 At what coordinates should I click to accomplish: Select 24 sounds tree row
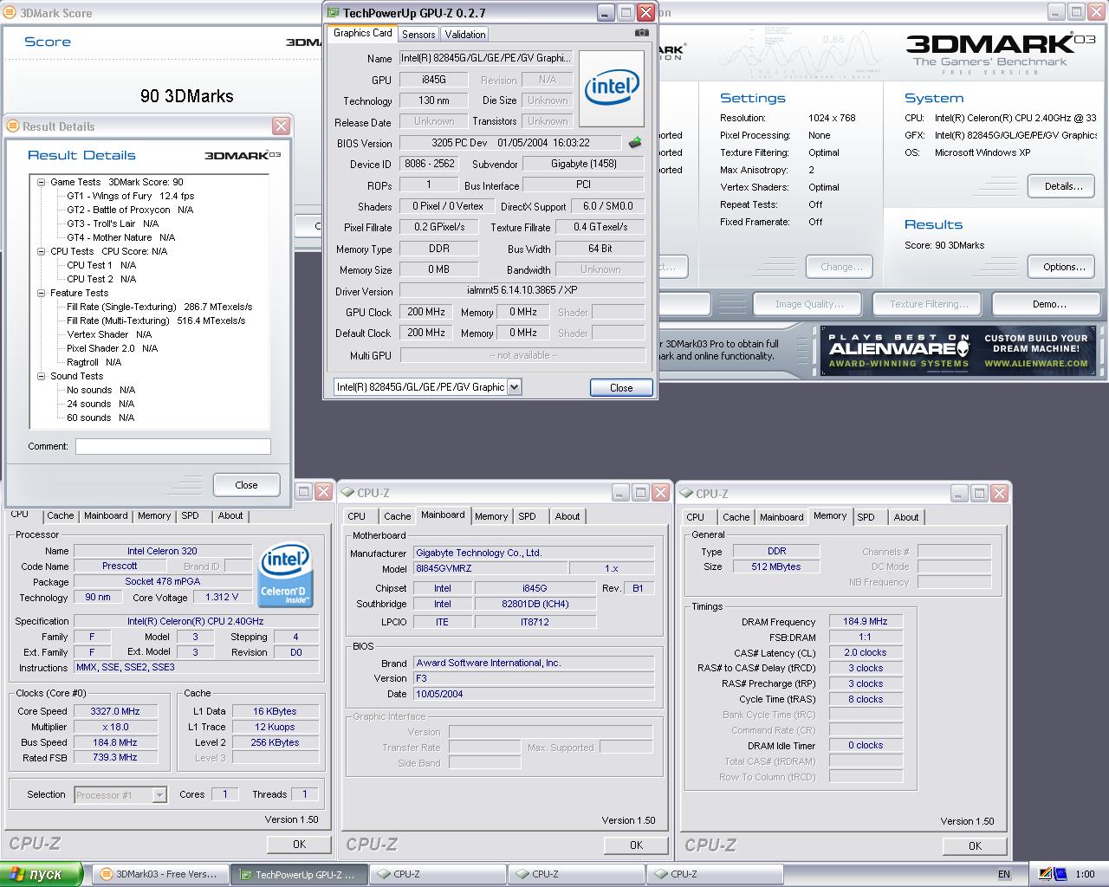[101, 404]
